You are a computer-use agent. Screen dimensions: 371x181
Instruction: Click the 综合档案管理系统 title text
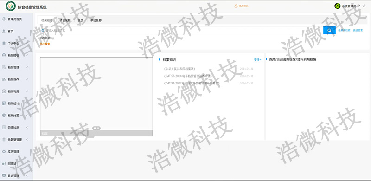point(32,7)
